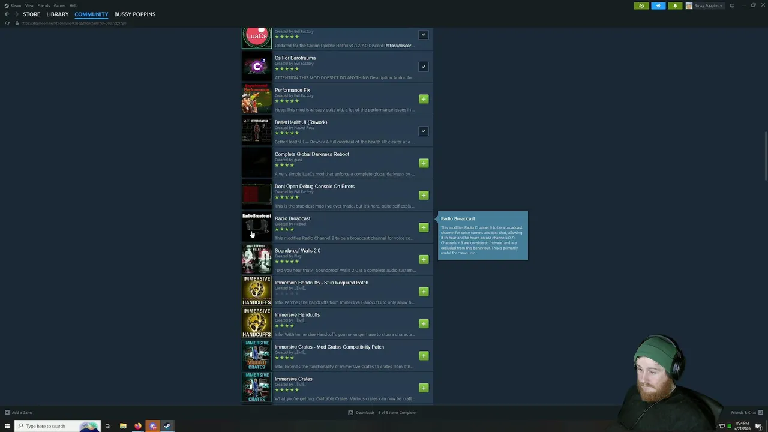Image resolution: width=768 pixels, height=432 pixels.
Task: Open the Windows Start menu
Action: [x=7, y=426]
